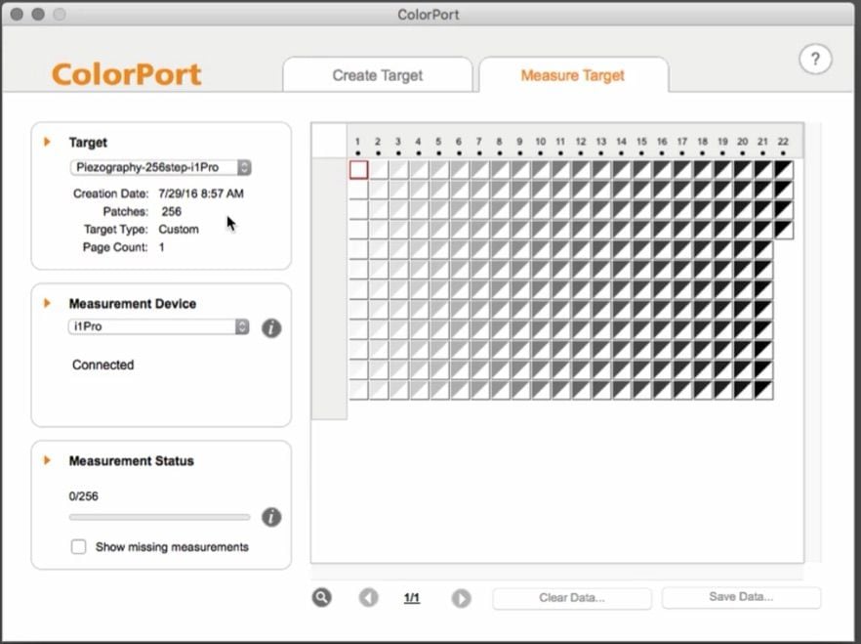Click the Measurement Status info icon
The image size is (861, 644).
[x=271, y=517]
